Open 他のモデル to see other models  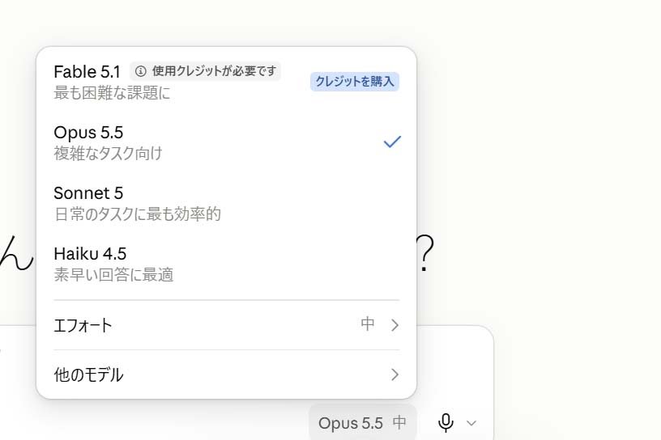pyautogui.click(x=226, y=374)
